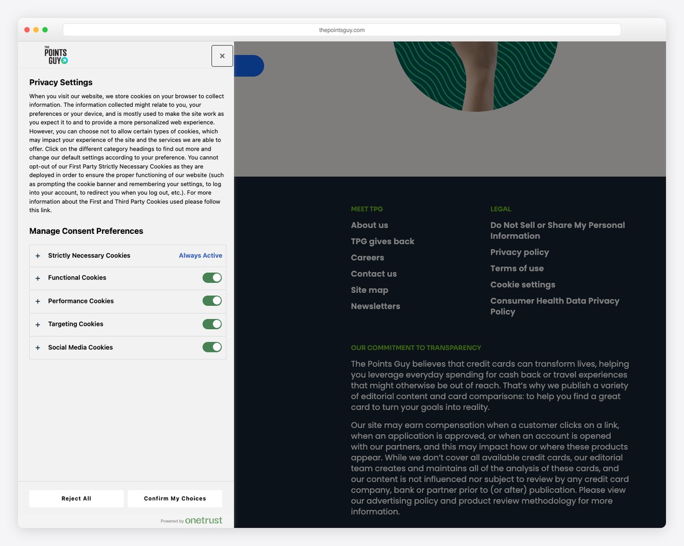Expand the Functional Cookies section
Screen dimensions: 684x546
point(38,277)
